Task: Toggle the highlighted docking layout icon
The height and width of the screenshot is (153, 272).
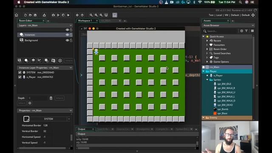Action: click(115, 15)
